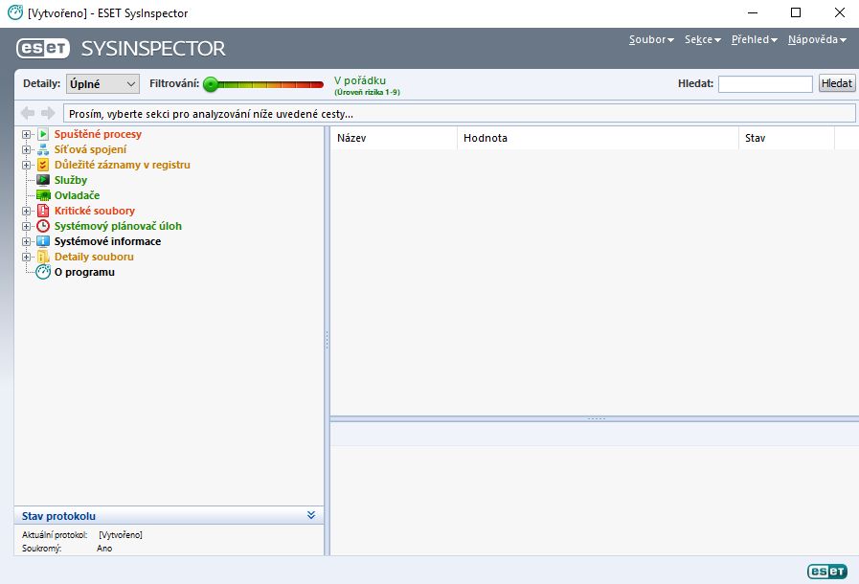Screen dimensions: 859x584
Task: Click the Systémové informace info icon
Action: 43,241
